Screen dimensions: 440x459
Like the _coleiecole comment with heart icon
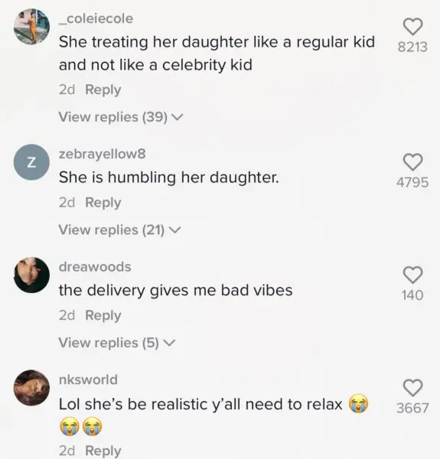(x=412, y=26)
